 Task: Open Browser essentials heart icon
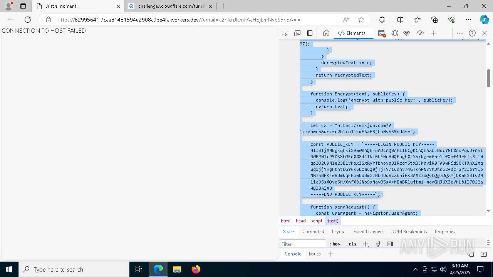tap(451, 20)
